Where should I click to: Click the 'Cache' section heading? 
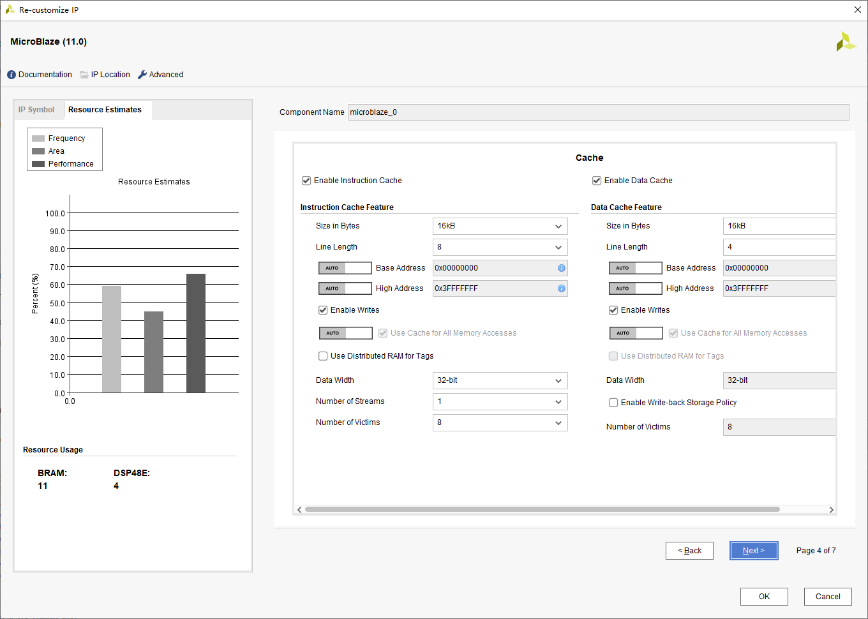click(589, 158)
